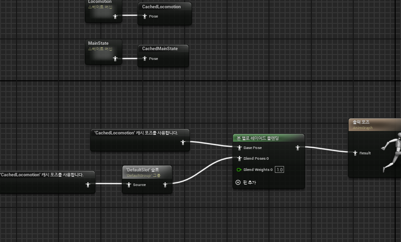This screenshot has height=242, width=401.
Task: Click MainState state machine output pose pin
Action: click(x=115, y=59)
